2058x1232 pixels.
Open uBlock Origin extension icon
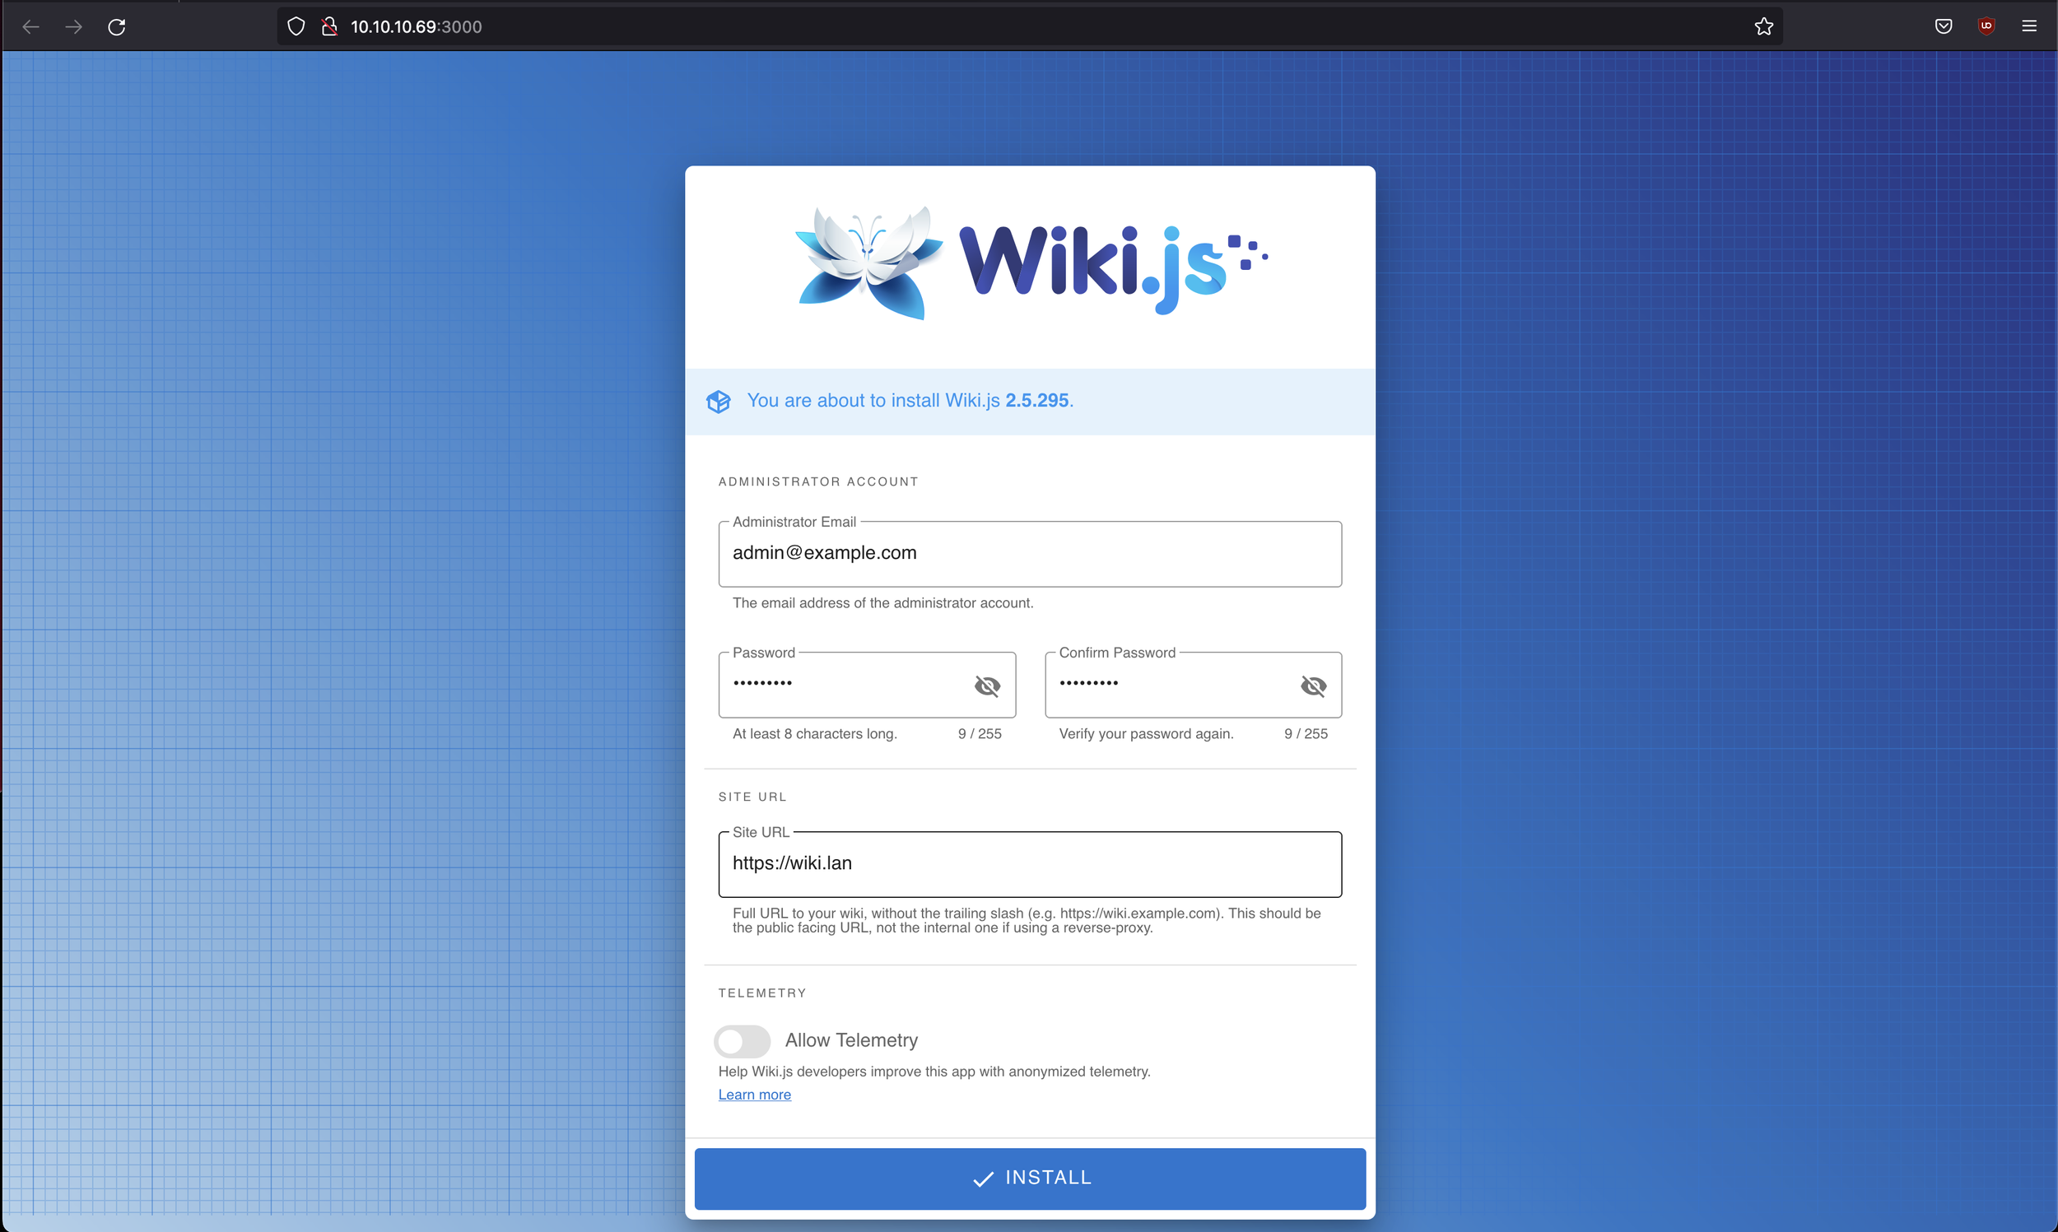[1986, 26]
